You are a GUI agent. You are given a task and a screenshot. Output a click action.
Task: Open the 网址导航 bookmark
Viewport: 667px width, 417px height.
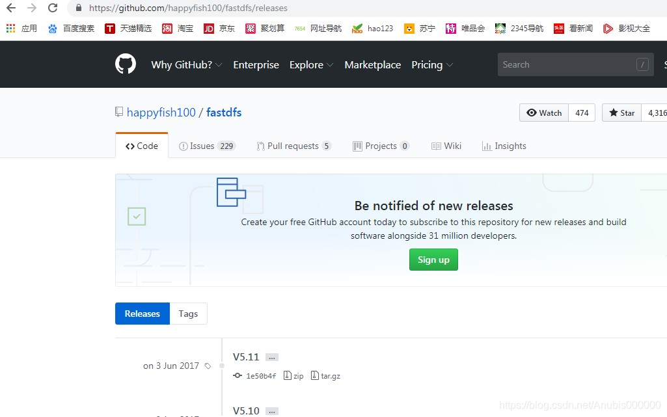point(318,29)
